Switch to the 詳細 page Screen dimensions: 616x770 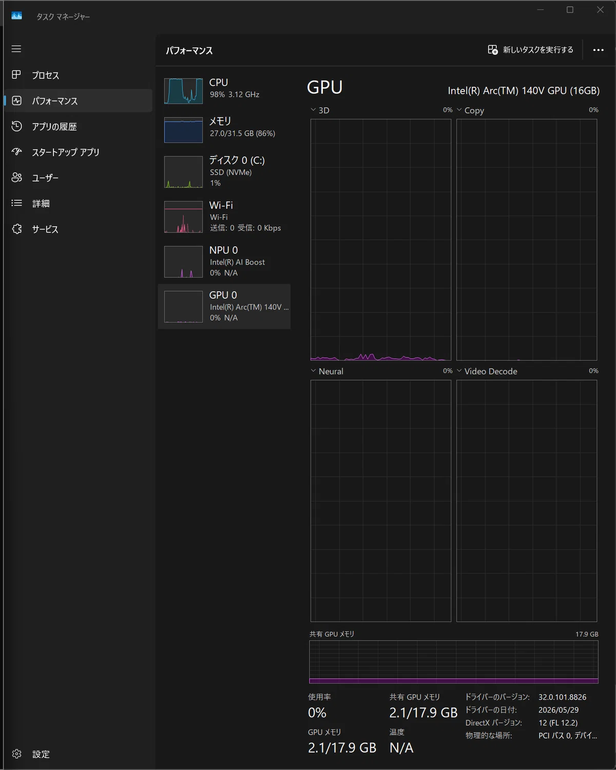78,203
